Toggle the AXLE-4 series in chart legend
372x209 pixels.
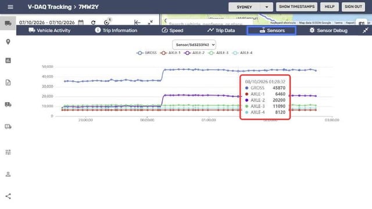[242, 53]
